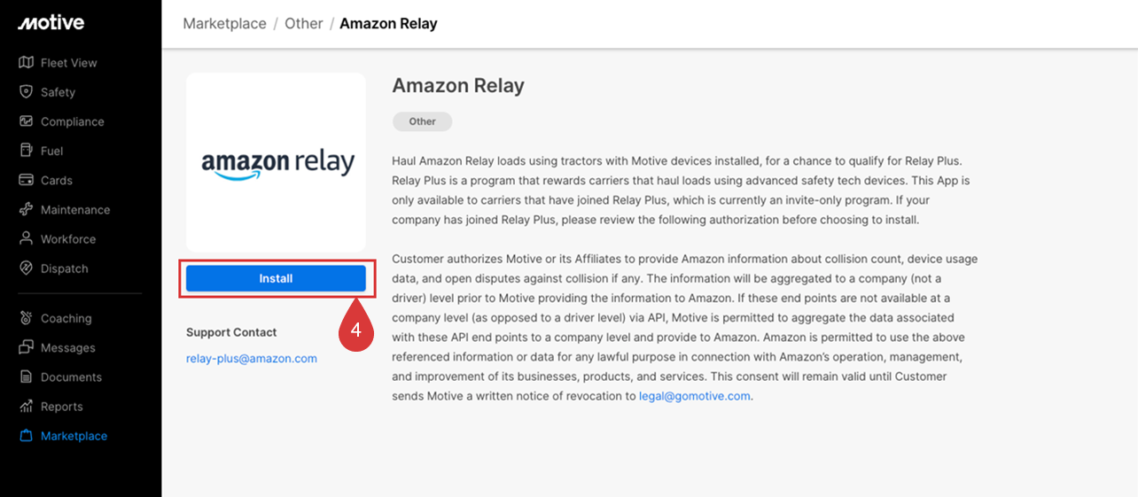Click the Amazon Relay logo thumbnail
The image size is (1138, 497).
(276, 163)
